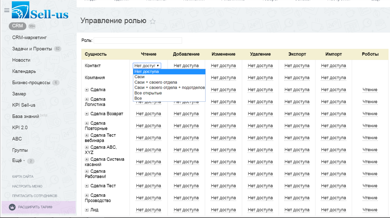
Task: Choose the 'Свои' option in the dropdown
Action: (169, 77)
